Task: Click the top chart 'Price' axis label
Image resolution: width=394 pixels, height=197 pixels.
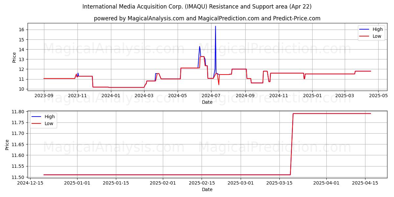Action: [14, 57]
